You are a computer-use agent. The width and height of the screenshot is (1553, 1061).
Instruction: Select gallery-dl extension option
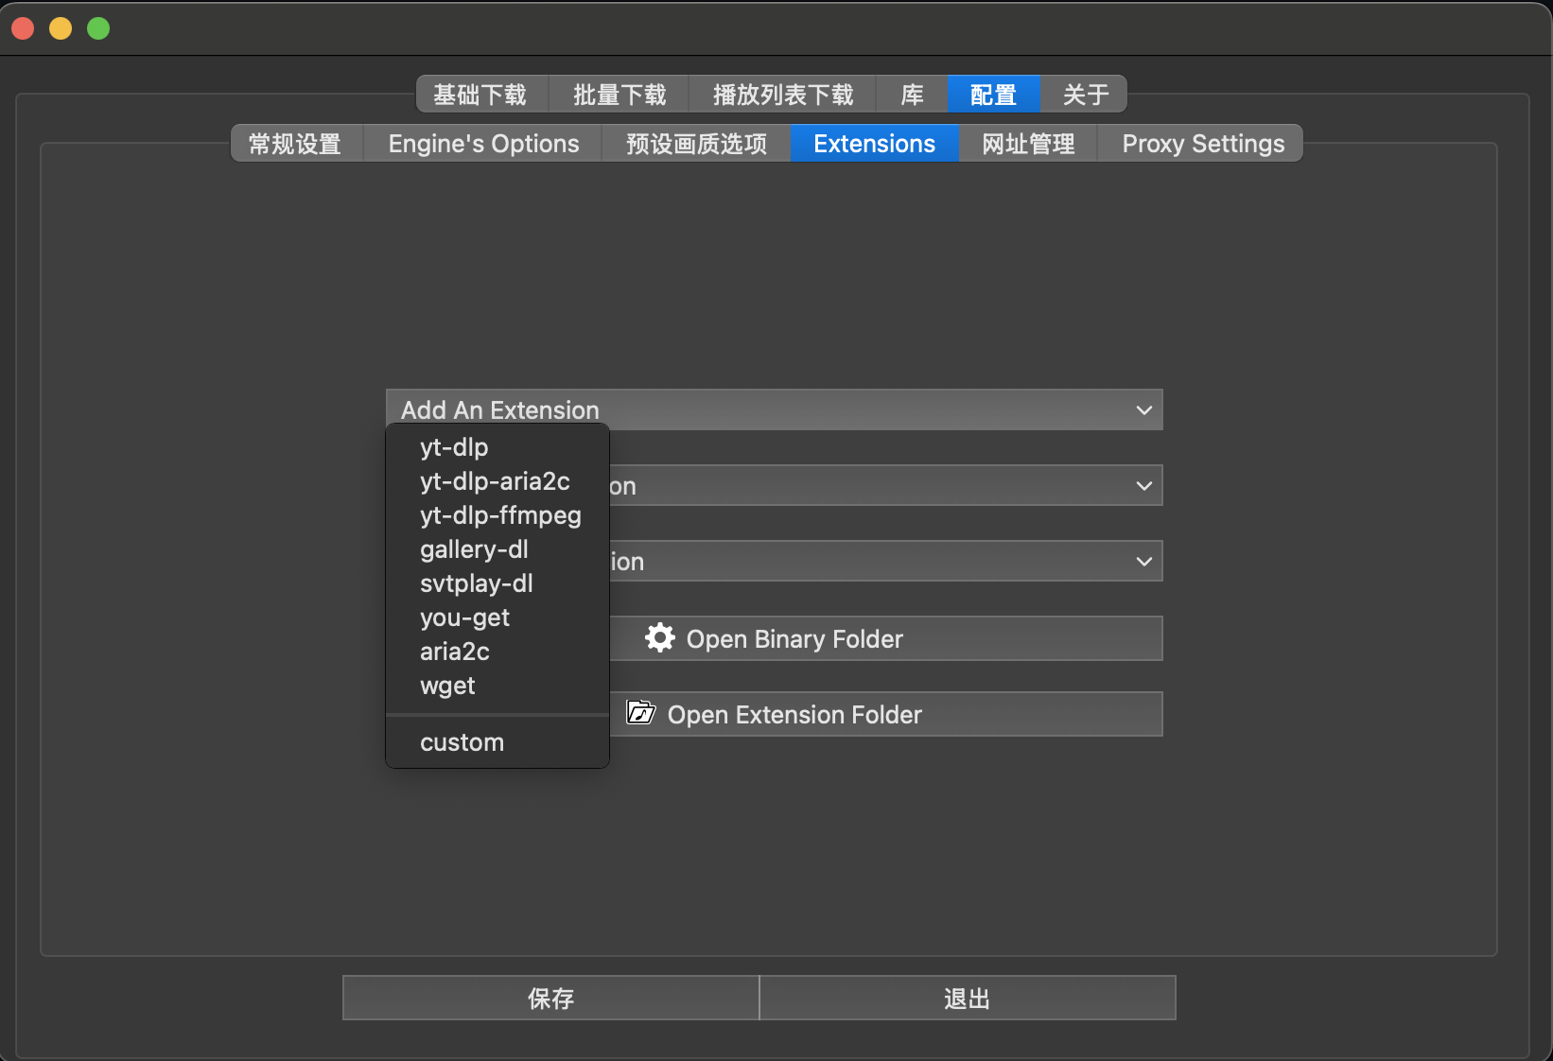tap(474, 549)
